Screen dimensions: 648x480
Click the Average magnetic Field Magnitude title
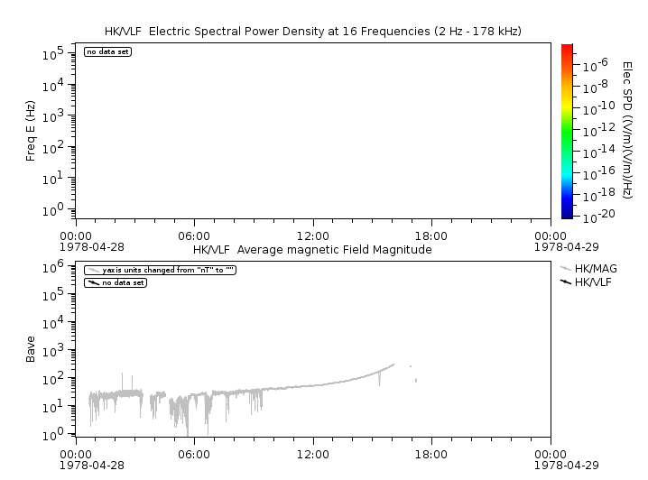point(312,249)
